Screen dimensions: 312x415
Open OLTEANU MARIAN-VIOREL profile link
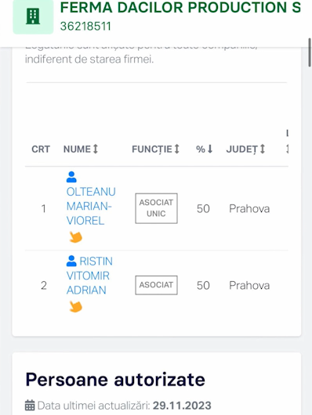click(91, 206)
